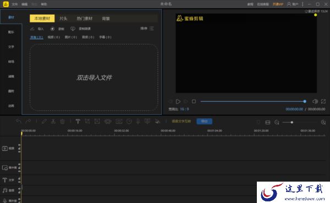This screenshot has height=203, width=330.
Task: Click the play button in preview
Action: tap(178, 101)
